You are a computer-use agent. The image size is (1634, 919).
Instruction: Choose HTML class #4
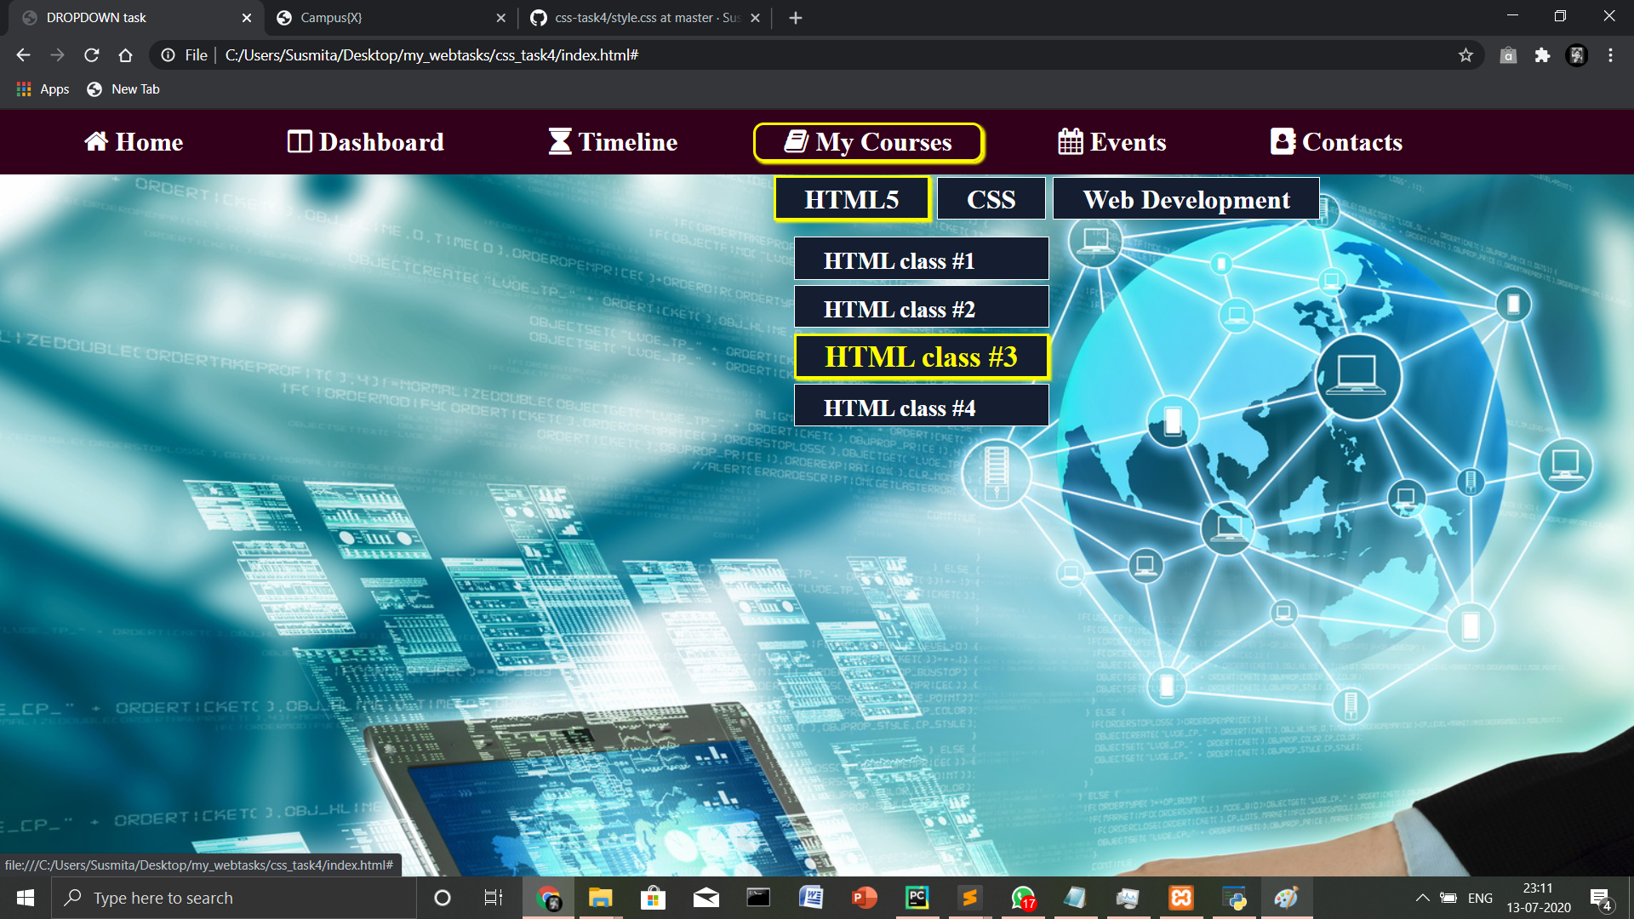tap(922, 406)
